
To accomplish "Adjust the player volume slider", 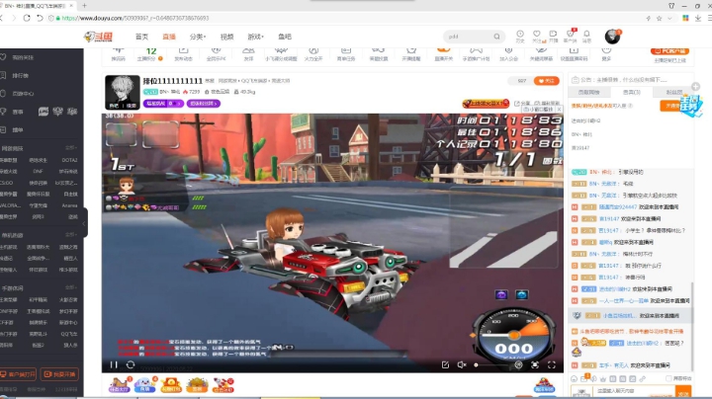I will (x=492, y=364).
